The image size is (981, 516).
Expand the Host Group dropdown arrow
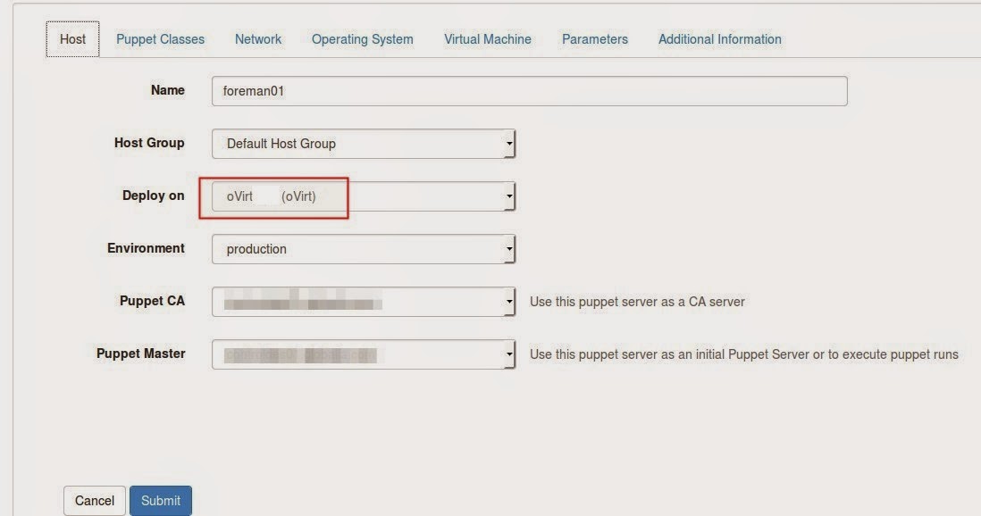pyautogui.click(x=508, y=144)
